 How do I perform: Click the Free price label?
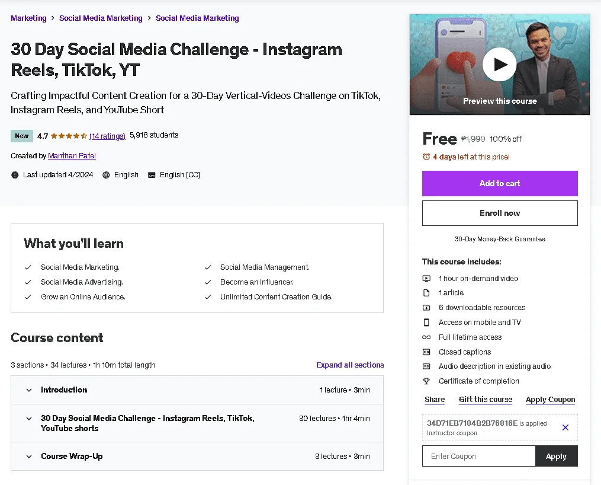(439, 139)
